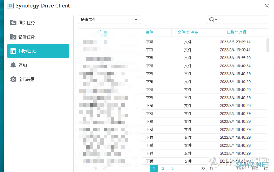The height and width of the screenshot is (172, 274).
Task: Open the search options magnifier dropdown
Action: [213, 20]
